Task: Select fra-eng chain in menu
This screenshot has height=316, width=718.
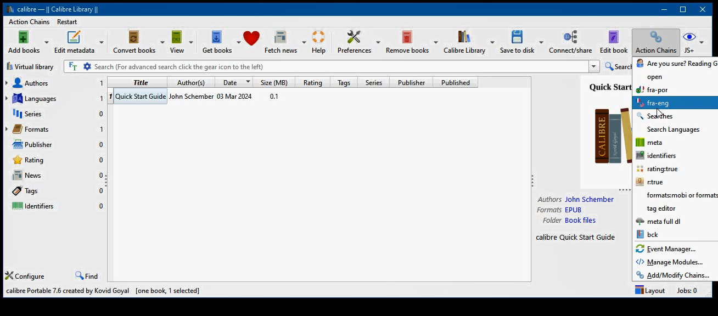Action: (x=675, y=103)
